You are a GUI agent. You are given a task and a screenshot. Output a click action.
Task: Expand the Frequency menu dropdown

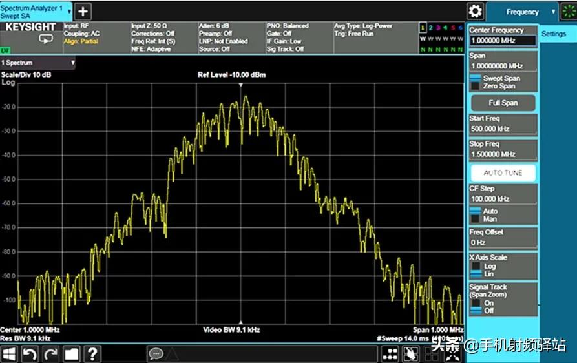click(553, 12)
